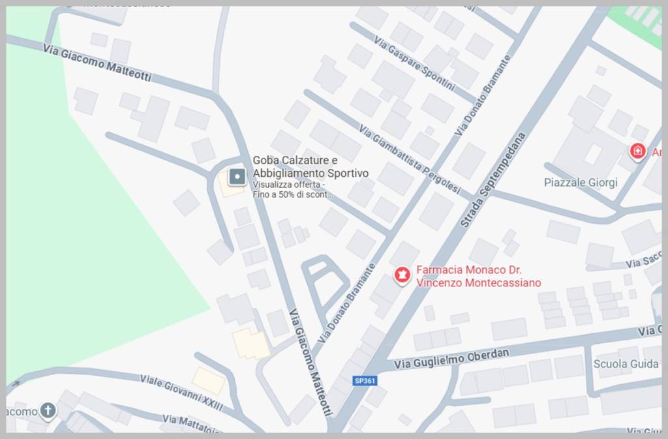Click the Goba Calzature square map pin
This screenshot has height=439, width=668.
point(237,176)
